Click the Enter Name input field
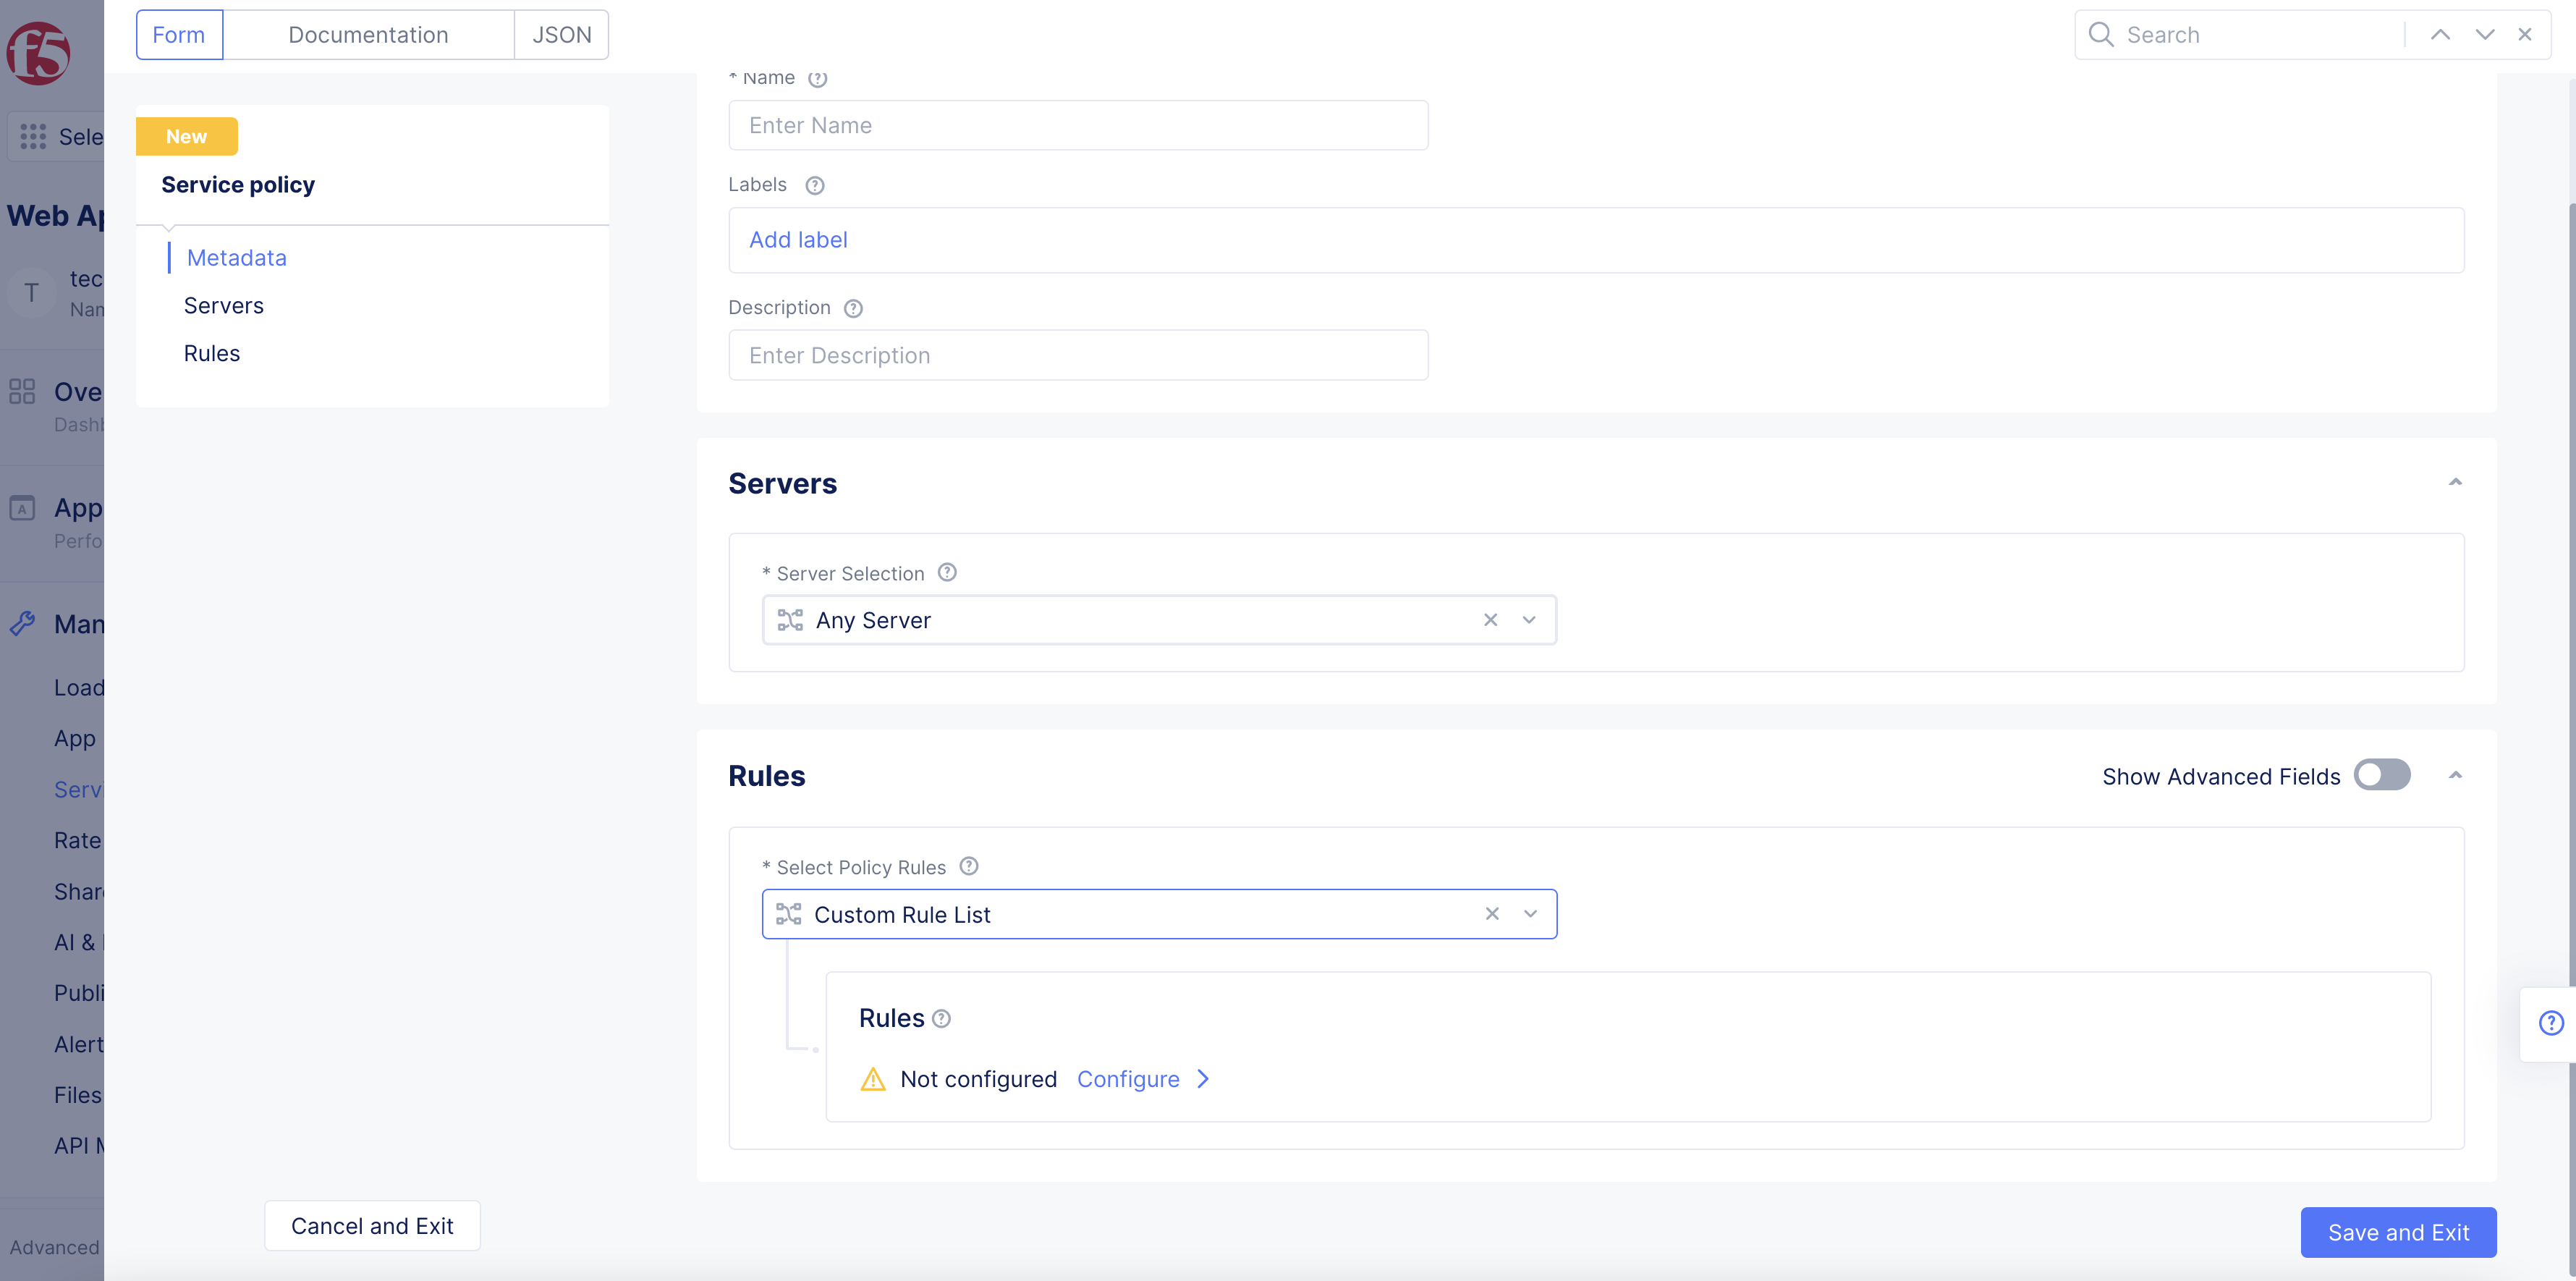Image resolution: width=2576 pixels, height=1281 pixels. coord(1078,125)
